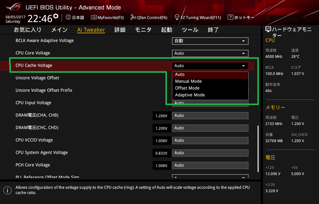Launch EZ Tuning Wizard bulb icon

(177, 17)
